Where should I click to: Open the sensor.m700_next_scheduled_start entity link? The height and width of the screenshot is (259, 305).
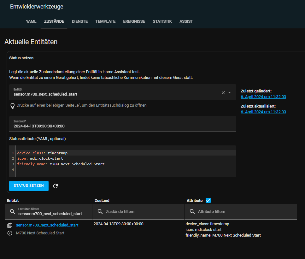pyautogui.click(x=47, y=225)
